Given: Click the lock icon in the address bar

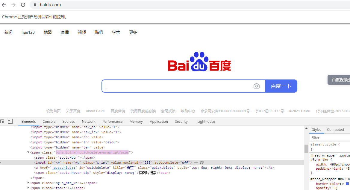Looking at the screenshot, I should click(x=35, y=5).
